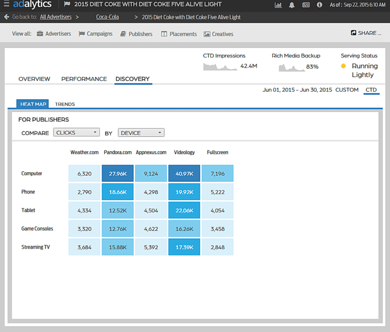The width and height of the screenshot is (390, 332).
Task: Click the Publishers book icon
Action: (x=123, y=34)
